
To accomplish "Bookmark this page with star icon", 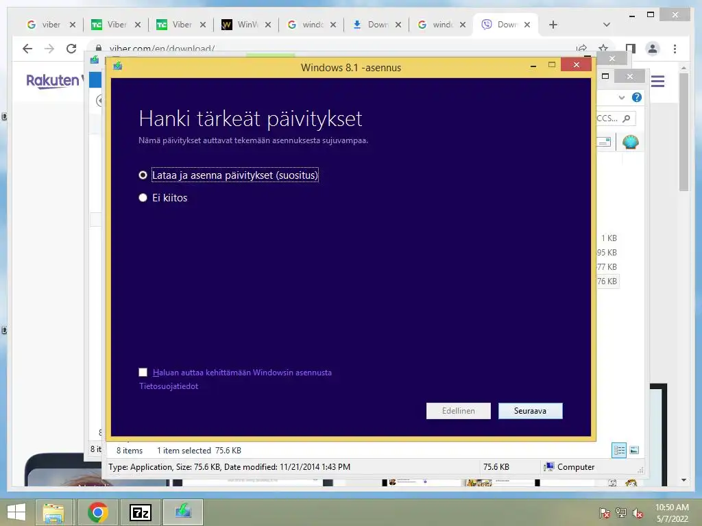I will pos(603,48).
